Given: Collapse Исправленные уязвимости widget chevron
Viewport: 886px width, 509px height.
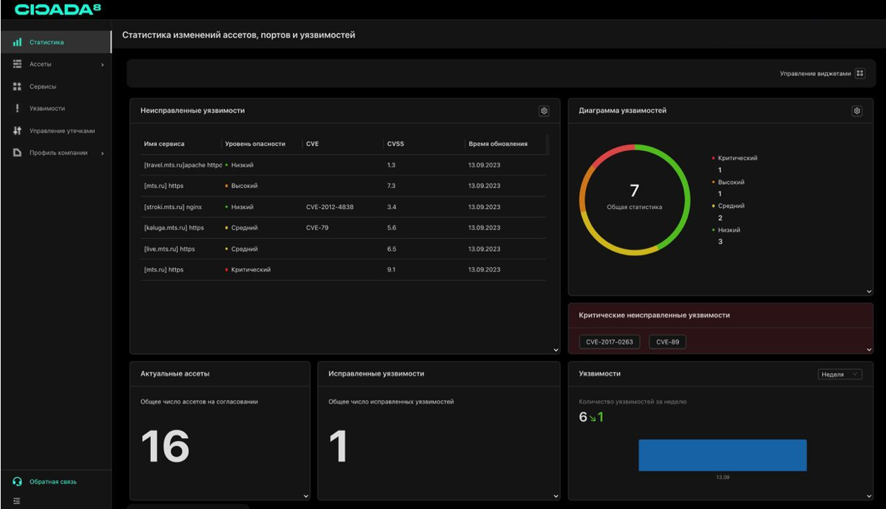Looking at the screenshot, I should point(555,496).
